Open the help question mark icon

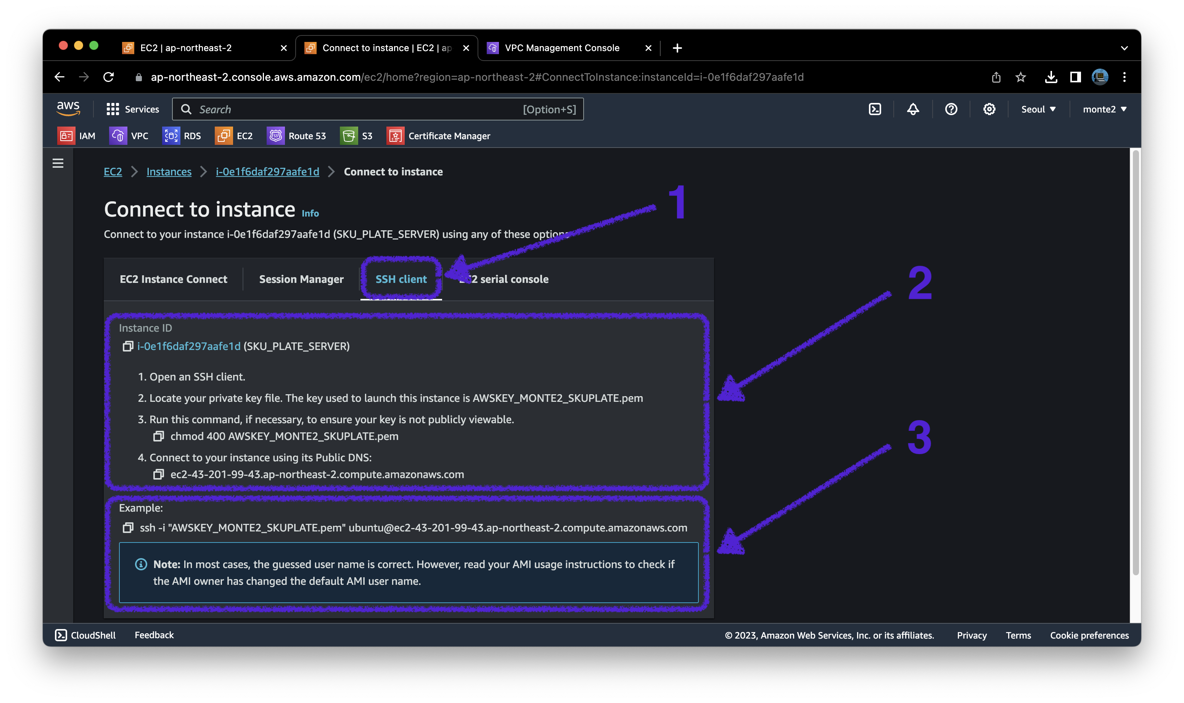pos(951,109)
